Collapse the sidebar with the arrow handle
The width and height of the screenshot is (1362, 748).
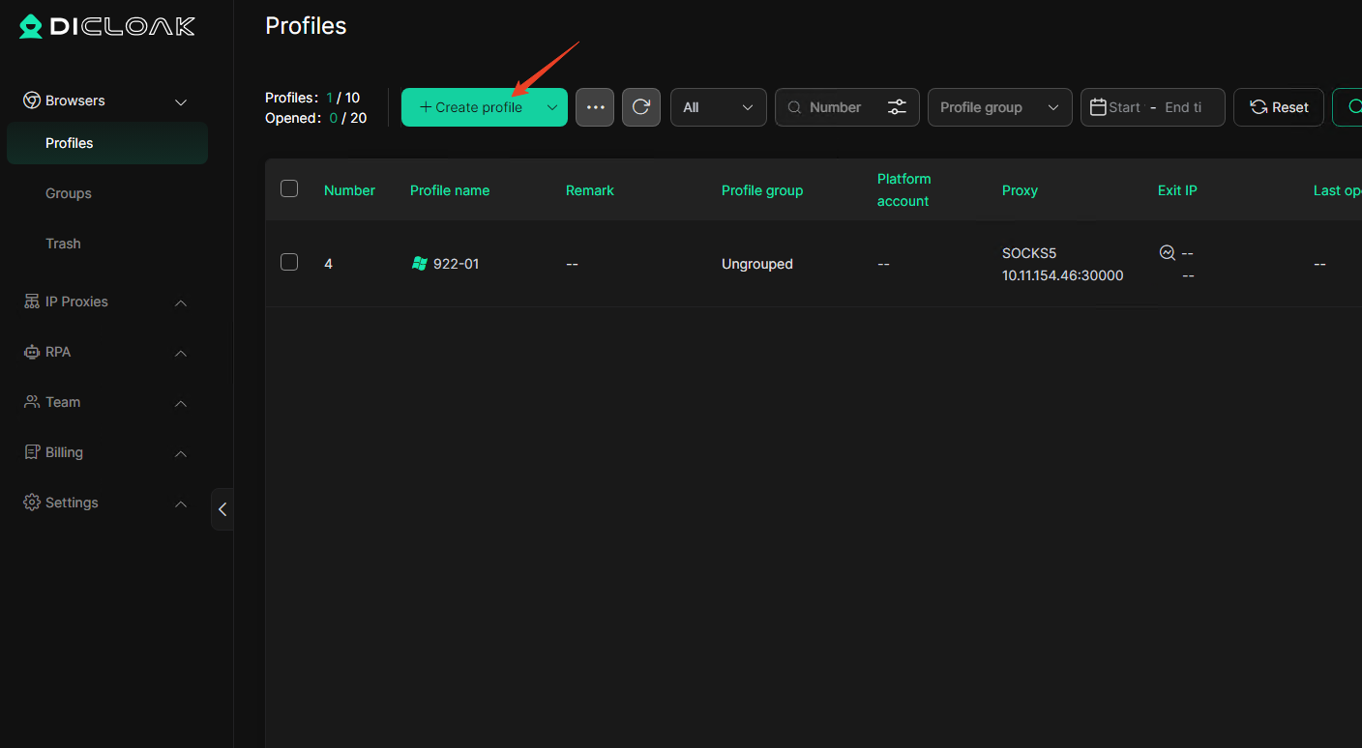(x=222, y=509)
